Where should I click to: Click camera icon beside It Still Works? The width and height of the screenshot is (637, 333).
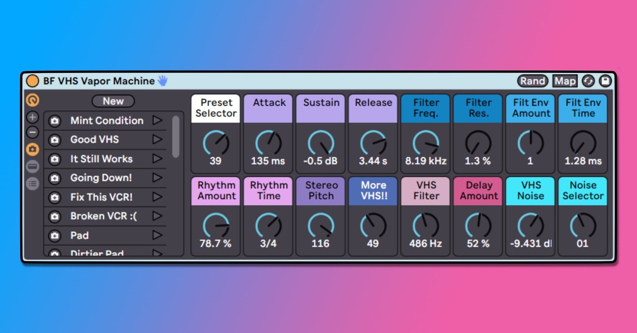pyautogui.click(x=55, y=159)
